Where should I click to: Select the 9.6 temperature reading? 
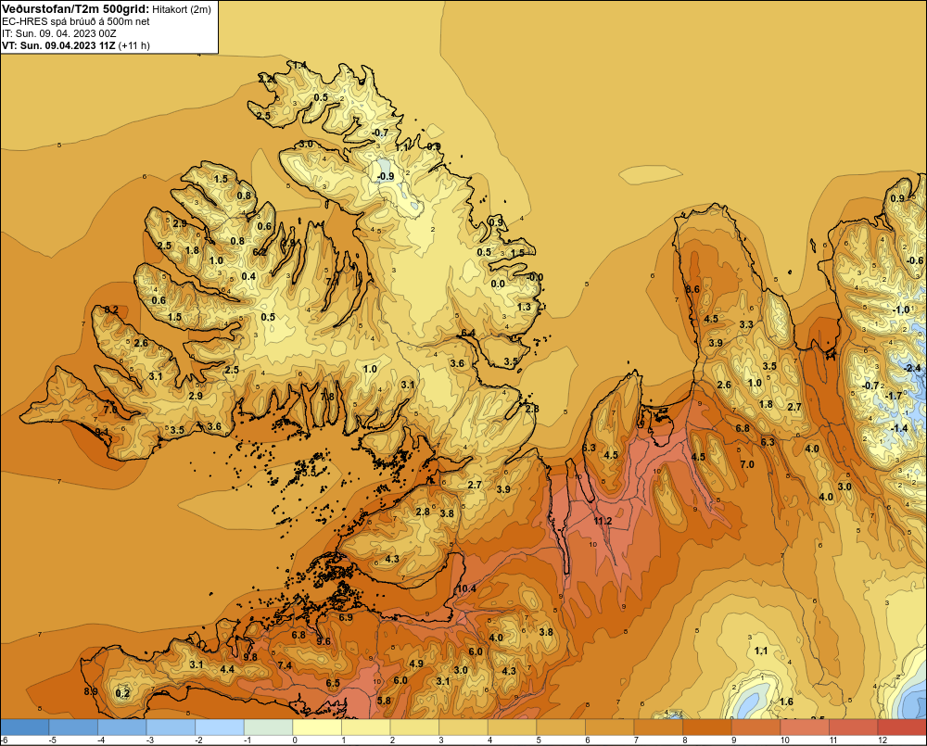coord(324,641)
